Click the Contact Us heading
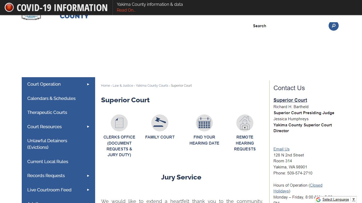Image resolution: width=362 pixels, height=203 pixels. pyautogui.click(x=289, y=88)
